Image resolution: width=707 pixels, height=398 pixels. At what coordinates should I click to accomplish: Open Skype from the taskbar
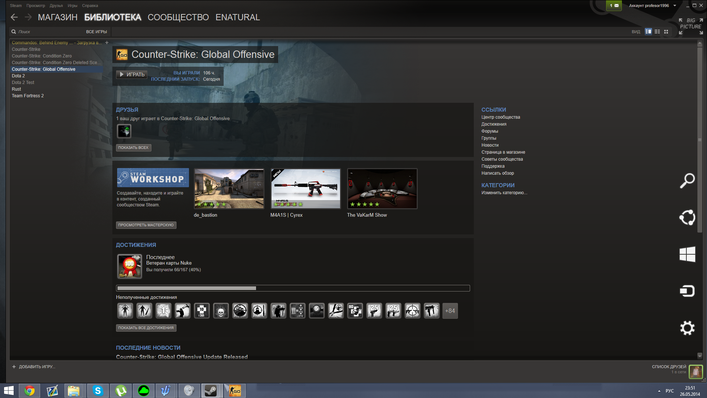(x=98, y=391)
